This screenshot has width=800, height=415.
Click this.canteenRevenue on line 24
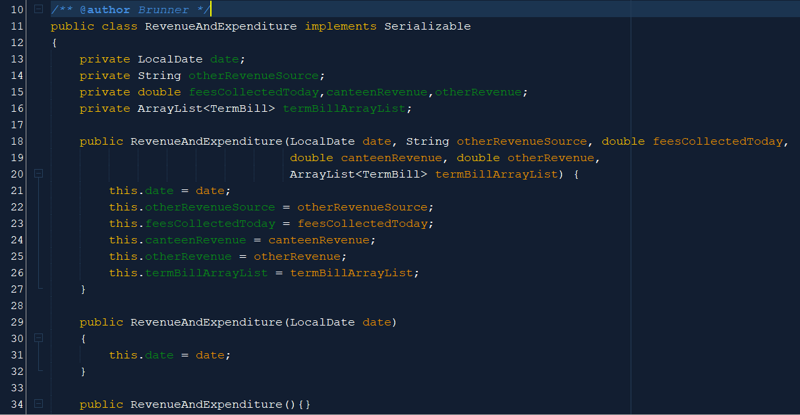pos(177,240)
